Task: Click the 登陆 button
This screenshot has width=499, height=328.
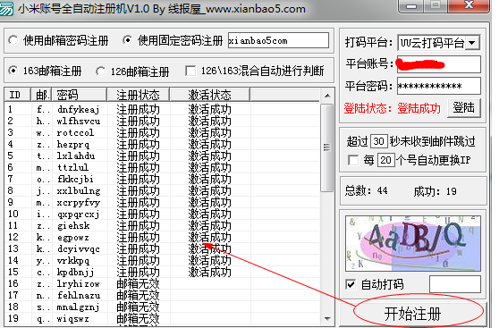Action: tap(463, 108)
